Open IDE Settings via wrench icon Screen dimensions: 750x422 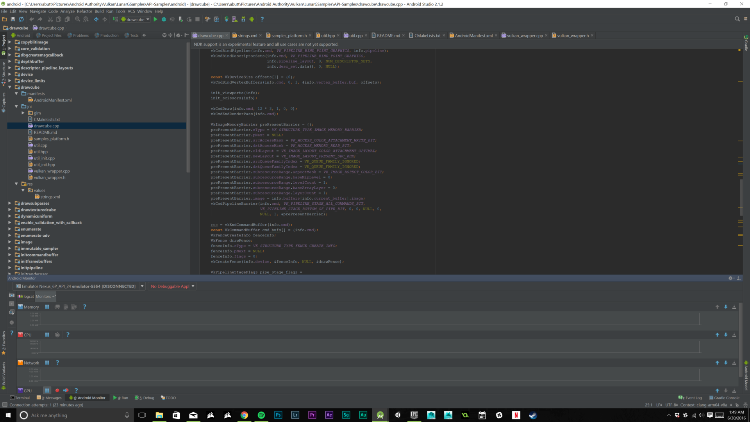[x=207, y=19]
